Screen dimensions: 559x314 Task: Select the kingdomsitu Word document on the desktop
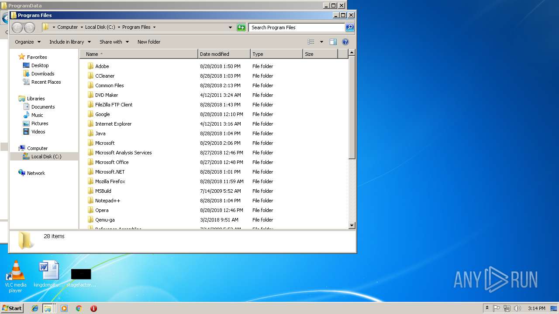(48, 274)
